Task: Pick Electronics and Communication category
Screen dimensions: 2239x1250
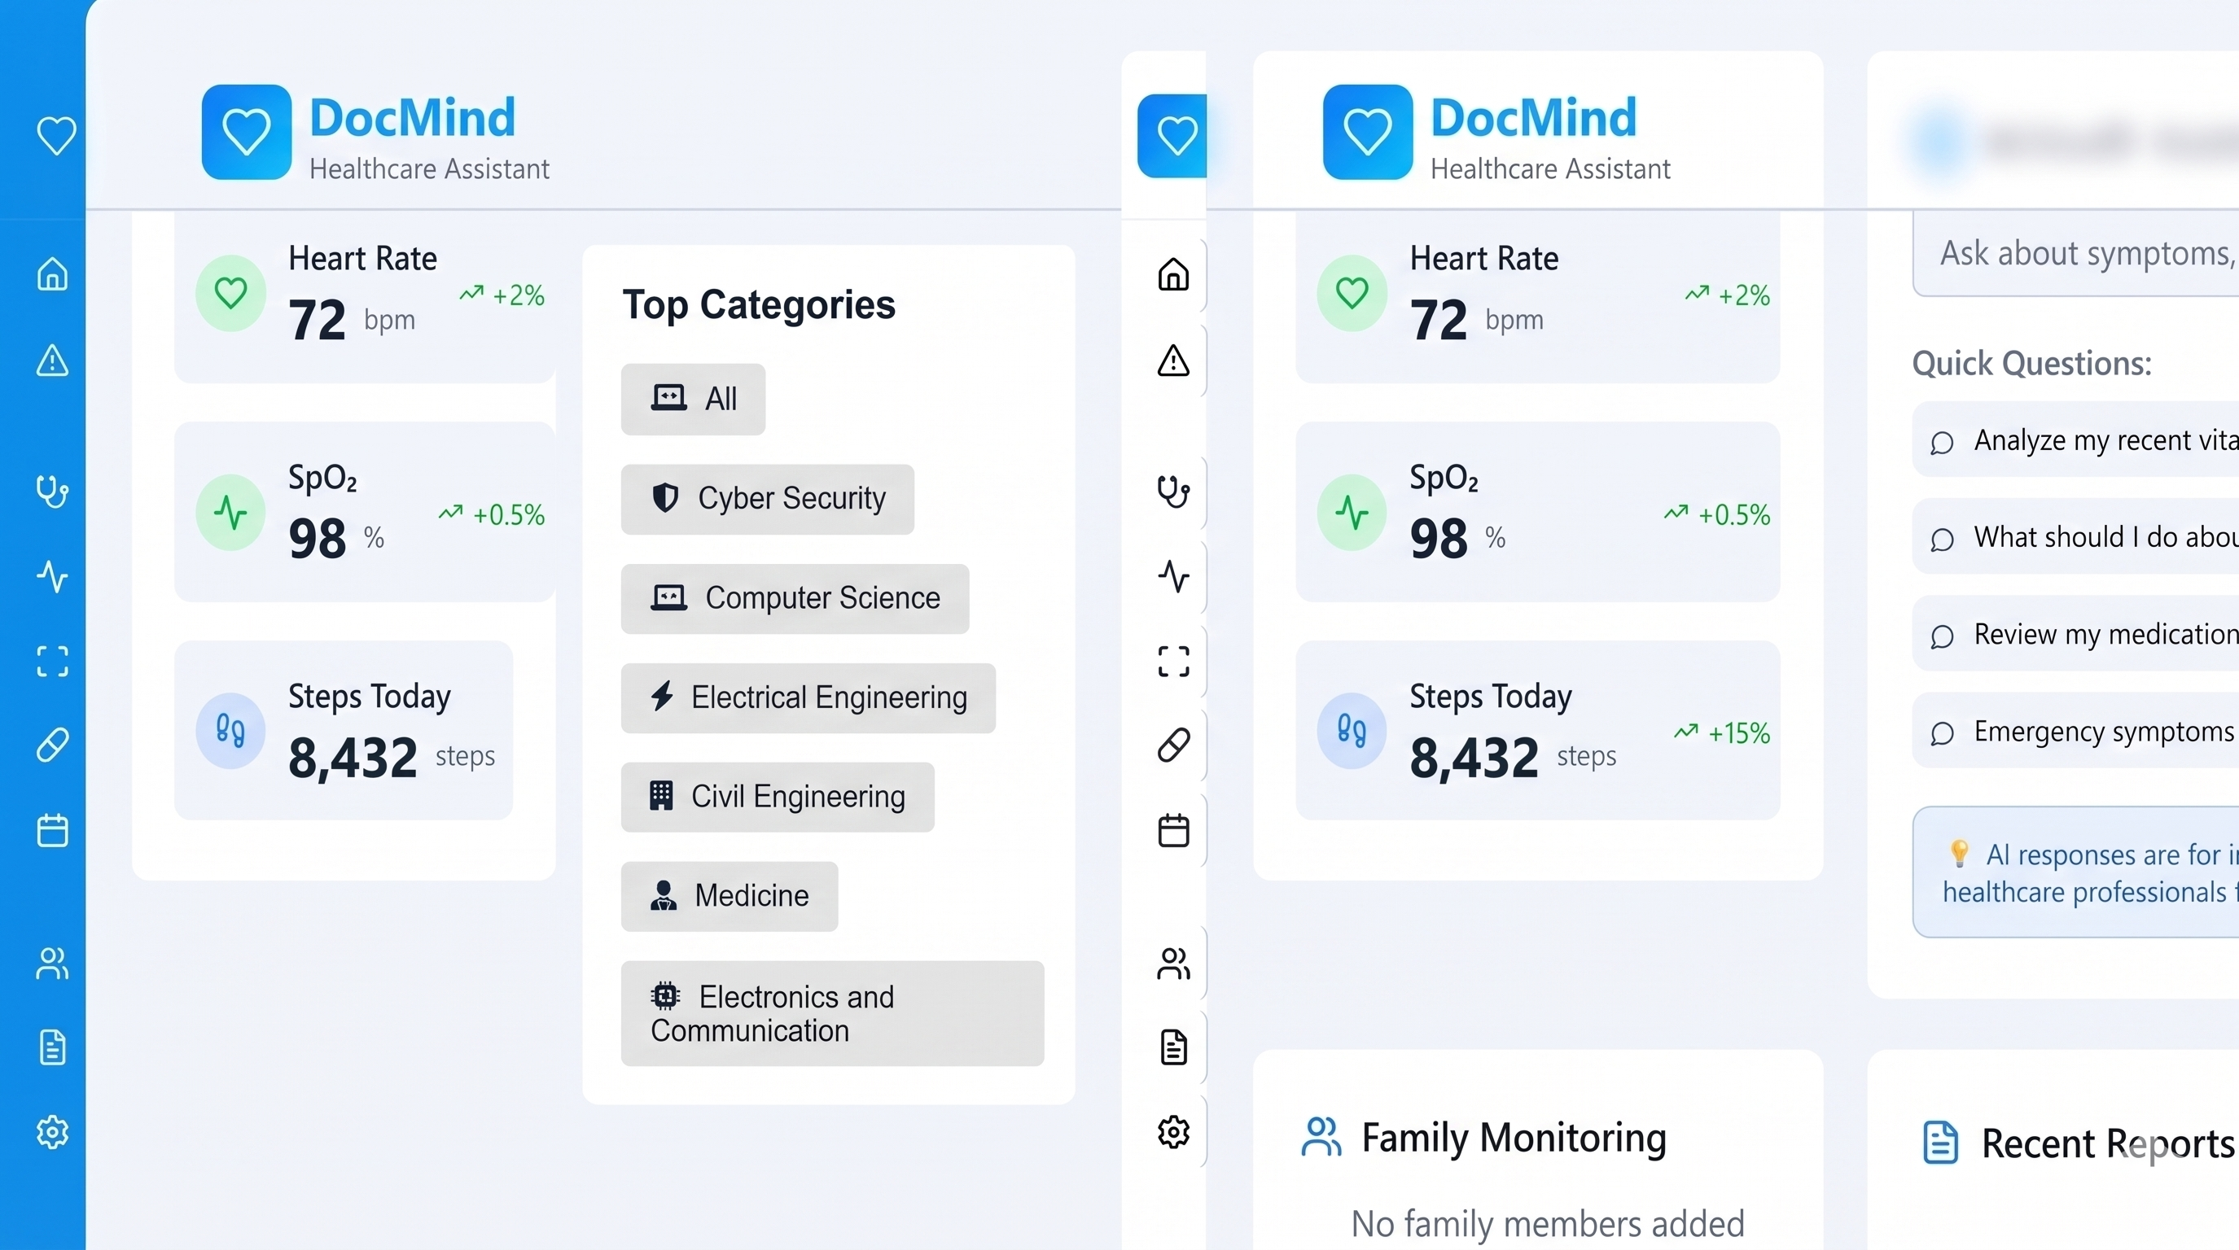Action: tap(832, 1013)
